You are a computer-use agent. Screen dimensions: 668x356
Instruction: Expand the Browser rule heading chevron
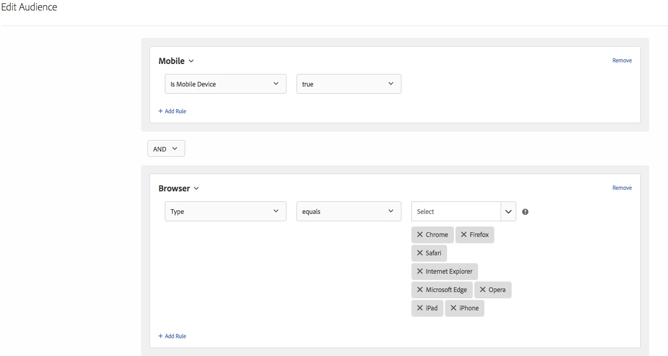[196, 189]
